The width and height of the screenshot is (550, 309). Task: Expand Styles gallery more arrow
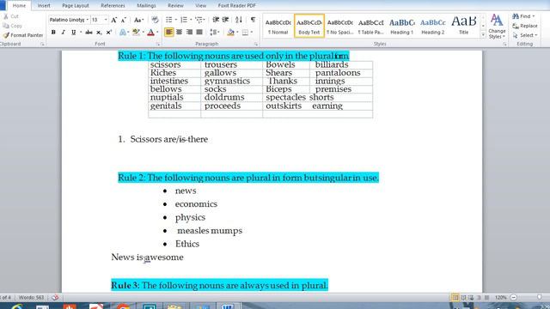[483, 34]
